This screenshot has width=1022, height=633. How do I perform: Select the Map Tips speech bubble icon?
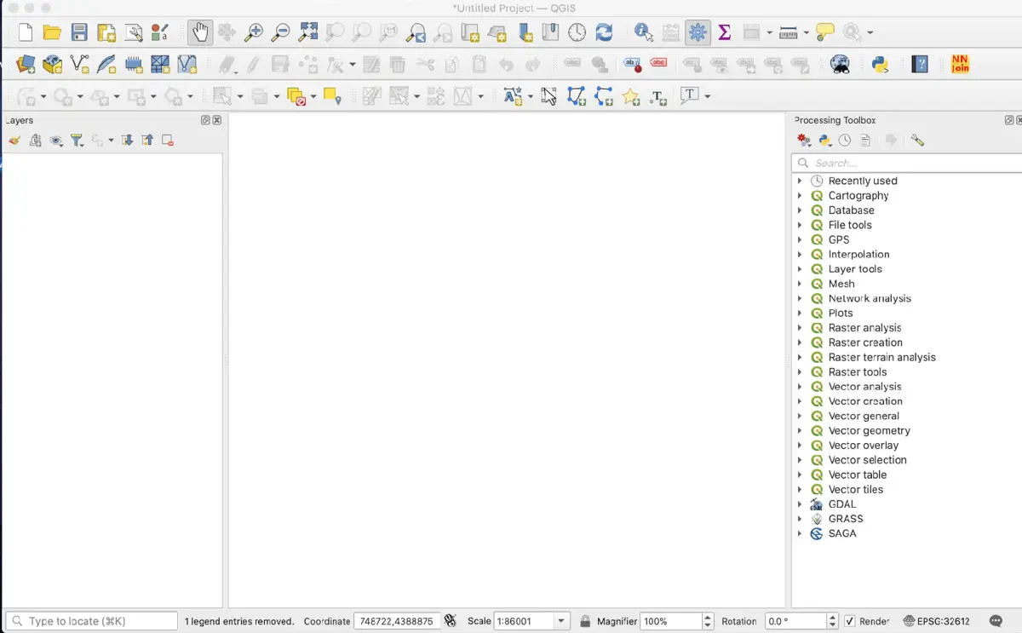click(x=824, y=32)
